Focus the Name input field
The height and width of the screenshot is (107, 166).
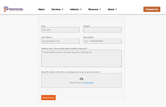click(61, 30)
